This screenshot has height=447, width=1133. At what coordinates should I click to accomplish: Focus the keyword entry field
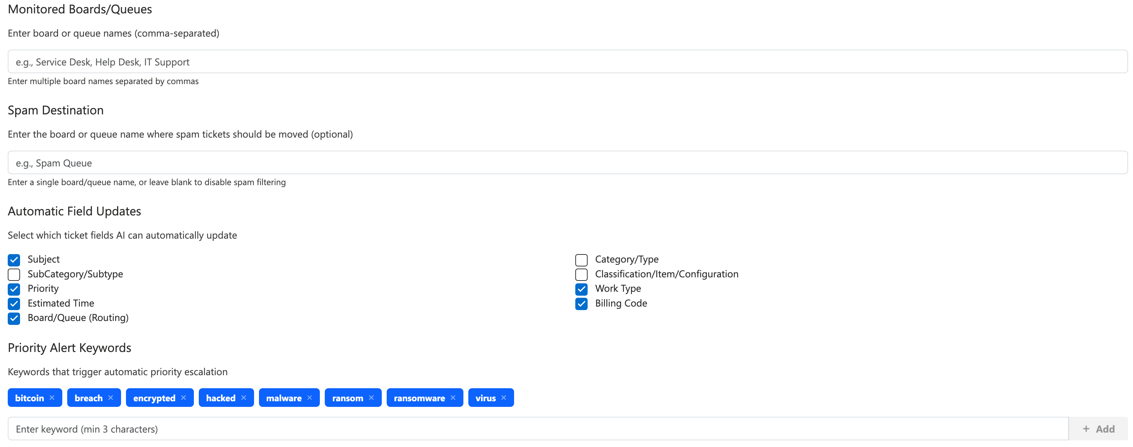click(528, 429)
